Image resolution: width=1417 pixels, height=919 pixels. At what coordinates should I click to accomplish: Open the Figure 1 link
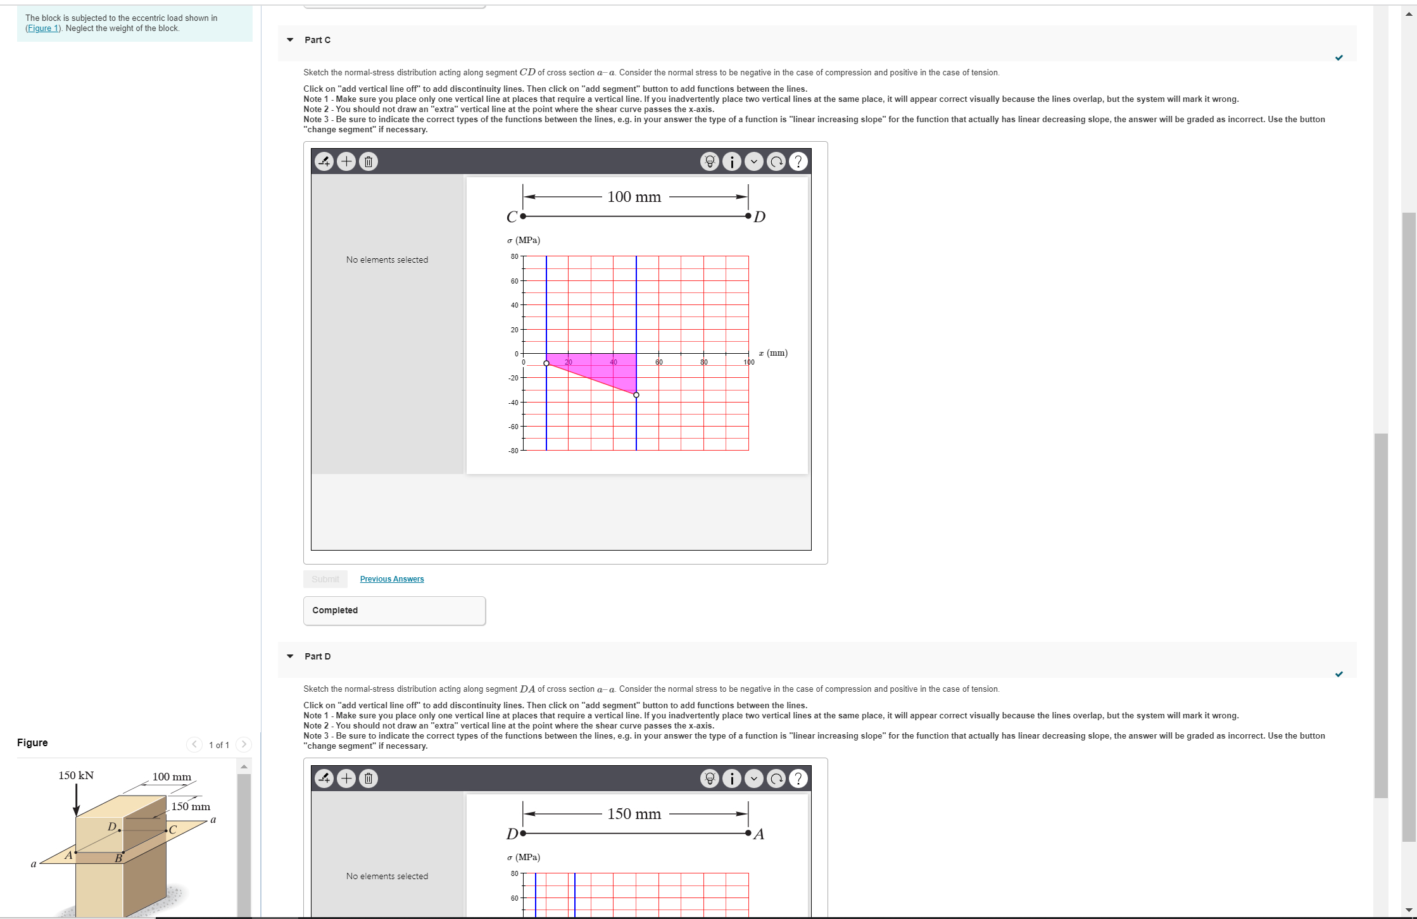point(42,28)
